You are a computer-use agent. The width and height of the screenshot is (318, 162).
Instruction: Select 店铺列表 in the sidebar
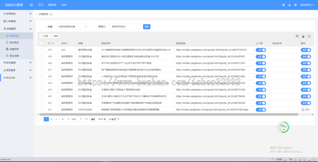click(x=16, y=49)
